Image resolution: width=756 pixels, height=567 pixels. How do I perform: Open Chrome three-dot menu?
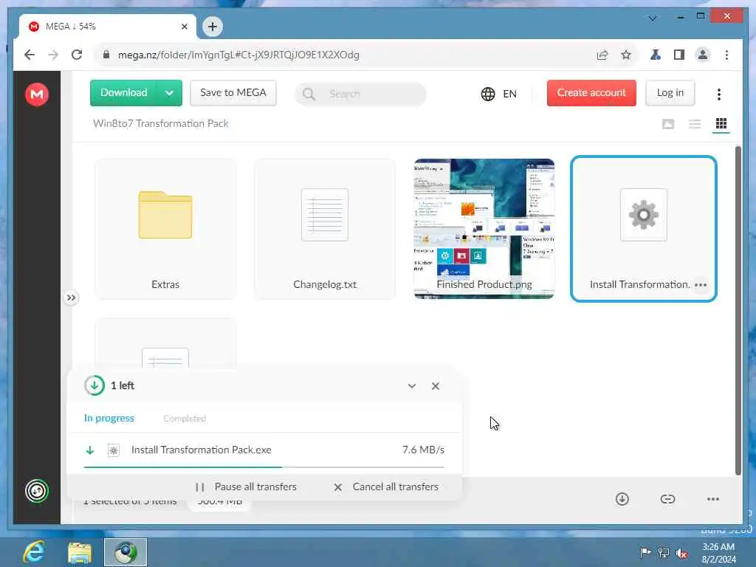tap(726, 55)
